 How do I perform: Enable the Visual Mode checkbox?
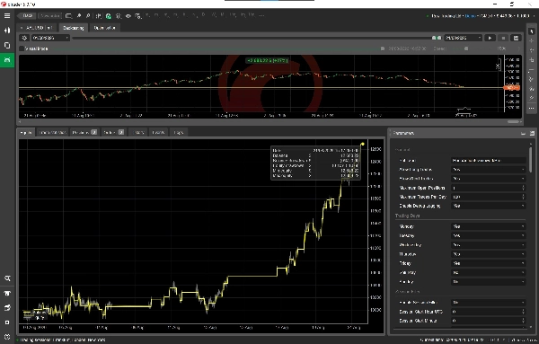(22, 49)
